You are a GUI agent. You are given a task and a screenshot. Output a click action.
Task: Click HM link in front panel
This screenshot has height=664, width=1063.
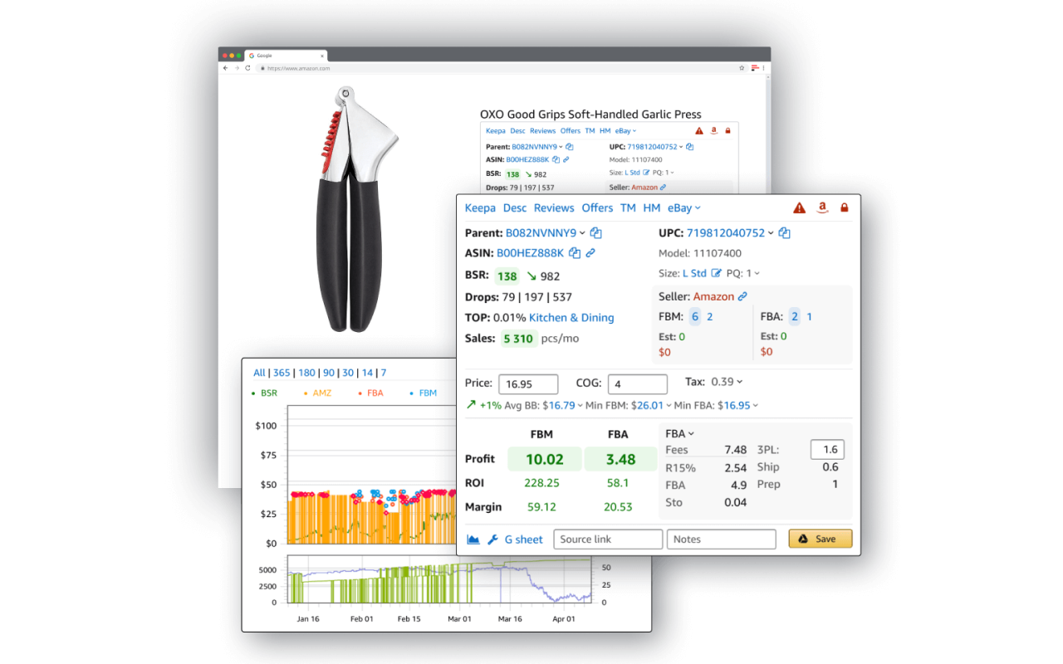[x=652, y=207]
